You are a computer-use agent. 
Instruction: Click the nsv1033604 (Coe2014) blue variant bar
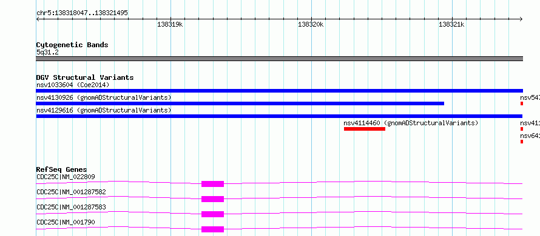pos(279,91)
